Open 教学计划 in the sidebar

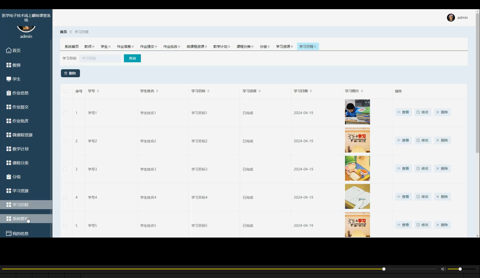(x=26, y=149)
